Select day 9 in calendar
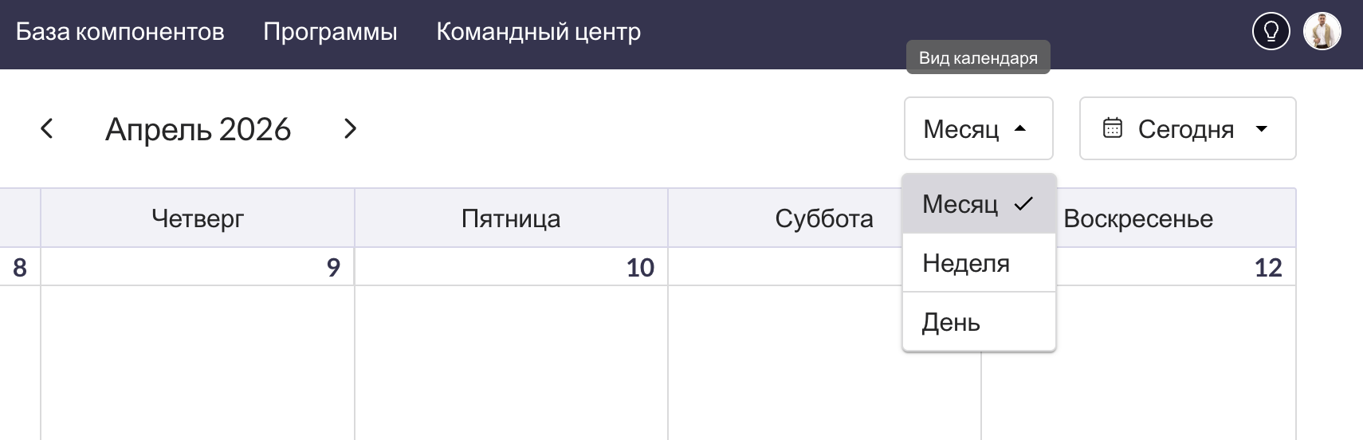1363x440 pixels. coord(333,267)
